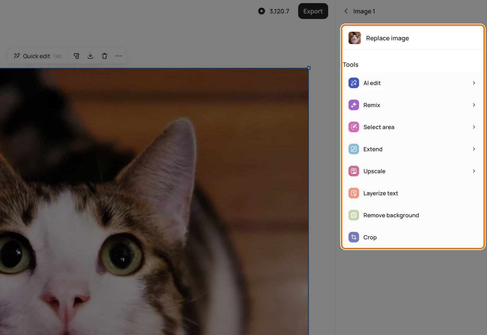Click the Image 1 panel title
Image resolution: width=487 pixels, height=335 pixels.
tap(364, 11)
